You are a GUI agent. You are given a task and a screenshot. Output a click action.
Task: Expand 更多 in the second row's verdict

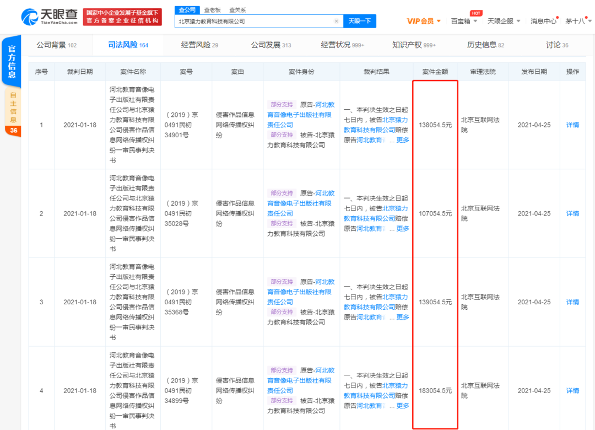pos(403,229)
